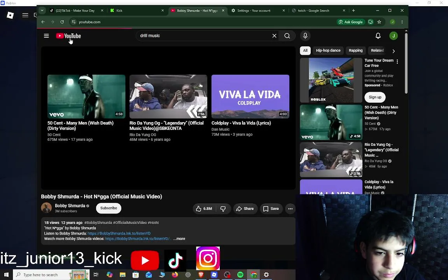Play 50 Cent Many Men endscreen thumbnail
The image size is (448, 280).
[x=86, y=96]
